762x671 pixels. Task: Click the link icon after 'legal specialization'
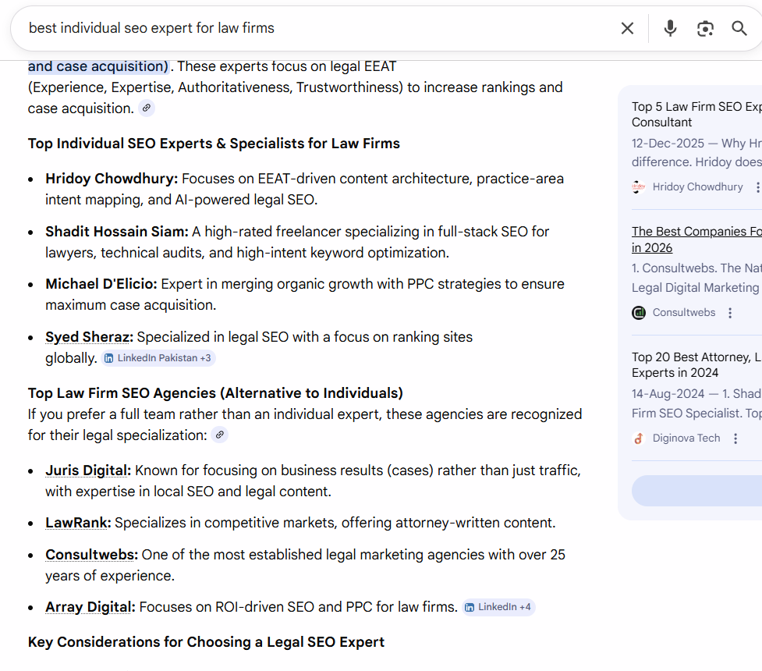[x=219, y=435]
